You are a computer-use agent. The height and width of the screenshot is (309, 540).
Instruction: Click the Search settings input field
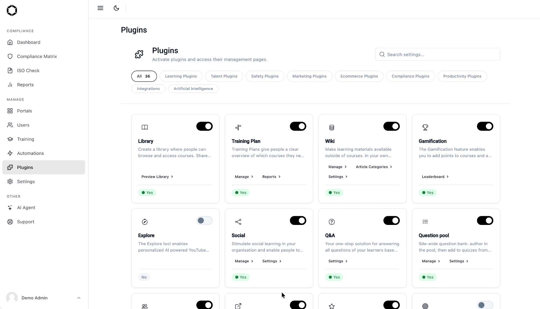click(x=438, y=54)
